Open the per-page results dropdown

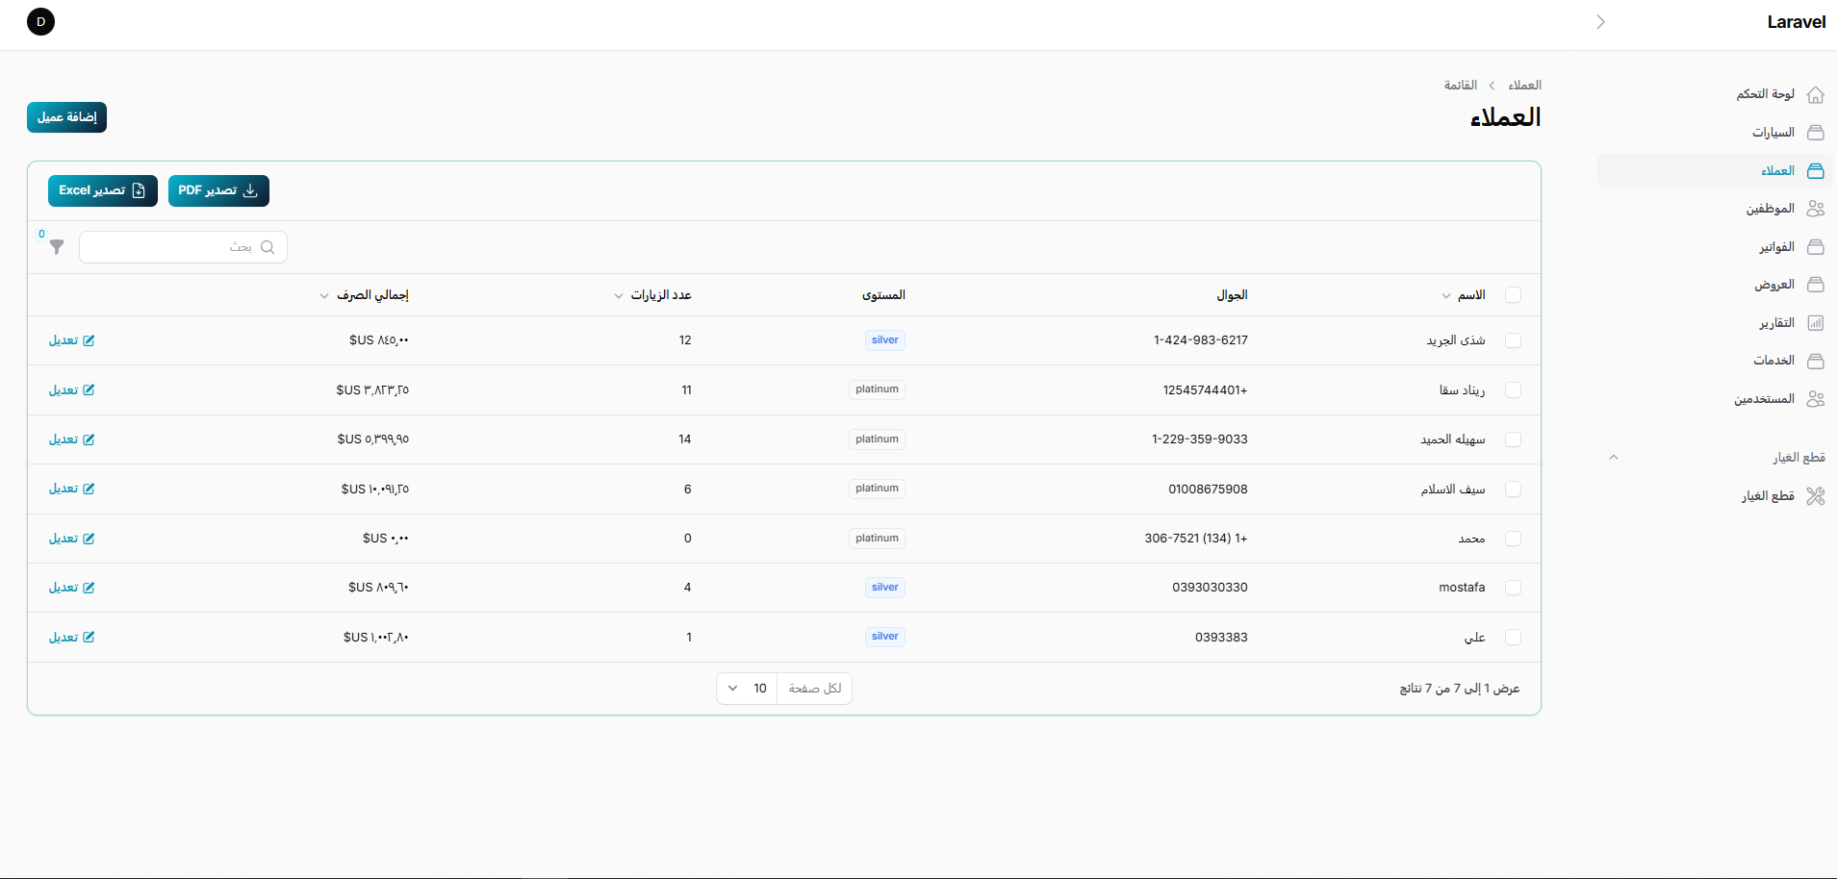(x=747, y=689)
